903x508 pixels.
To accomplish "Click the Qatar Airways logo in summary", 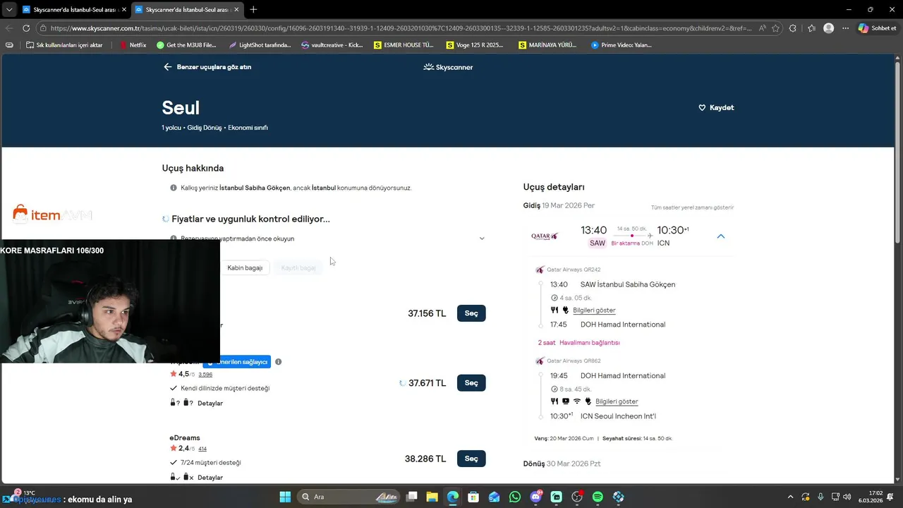I will coord(545,236).
